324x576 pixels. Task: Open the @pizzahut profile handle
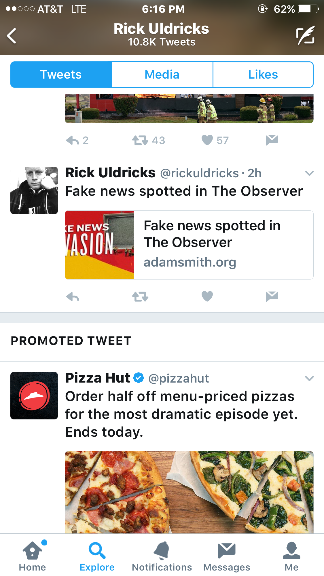pyautogui.click(x=179, y=379)
